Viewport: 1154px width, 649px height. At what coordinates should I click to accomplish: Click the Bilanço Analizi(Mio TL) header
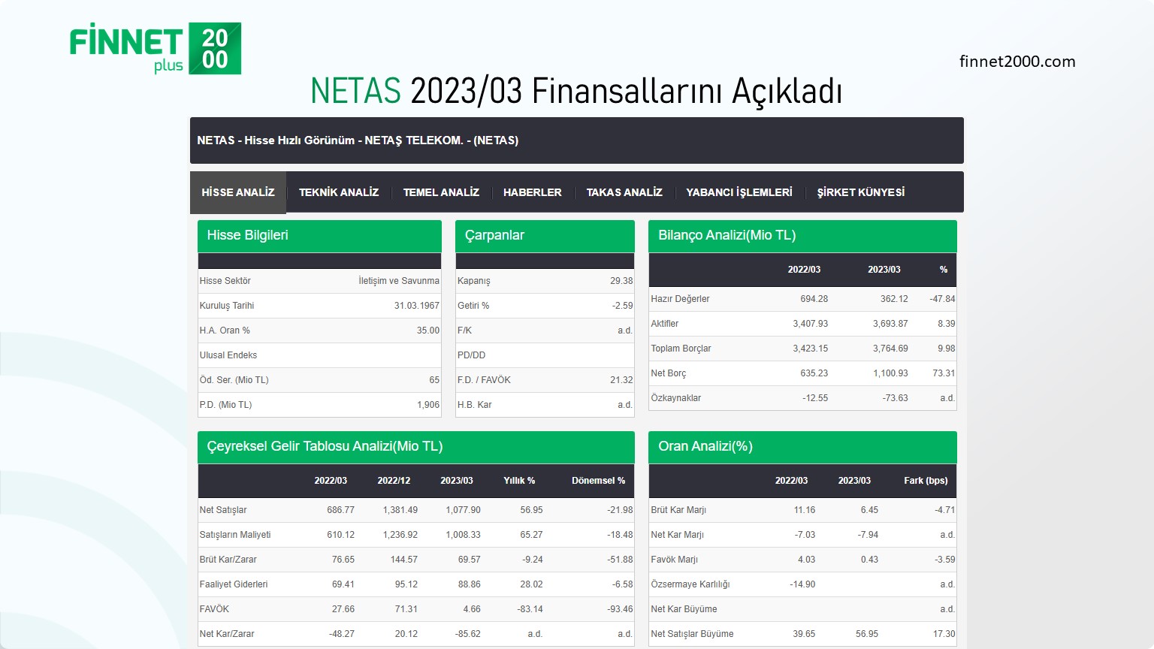[x=802, y=236]
